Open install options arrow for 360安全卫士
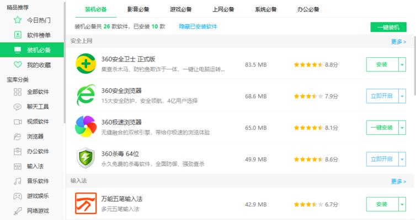The image size is (416, 220). pos(402,64)
